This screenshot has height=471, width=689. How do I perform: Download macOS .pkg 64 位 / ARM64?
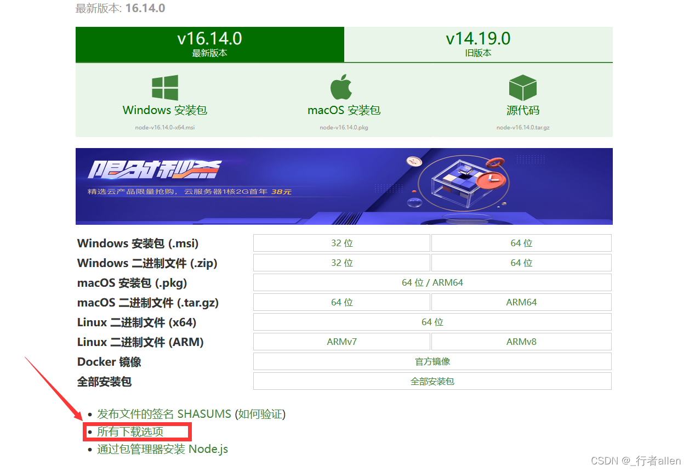[432, 282]
